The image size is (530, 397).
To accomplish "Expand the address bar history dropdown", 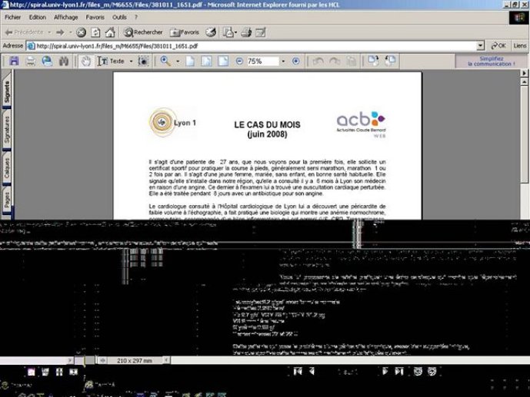I will 481,46.
